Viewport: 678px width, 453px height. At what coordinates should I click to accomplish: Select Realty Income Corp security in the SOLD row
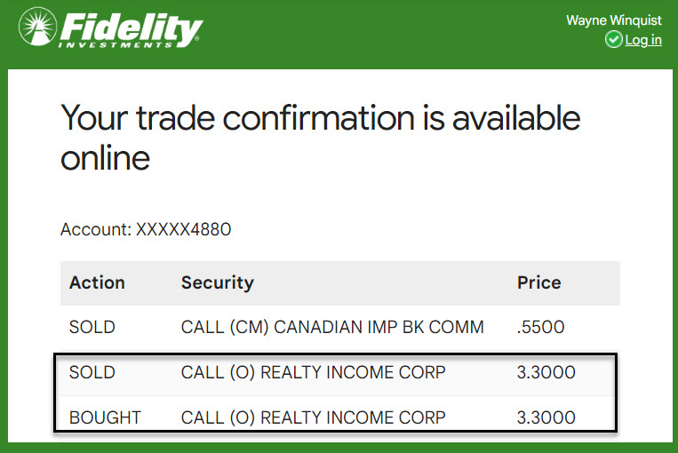point(313,372)
